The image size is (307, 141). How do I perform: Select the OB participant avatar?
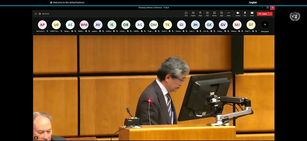coord(126,25)
